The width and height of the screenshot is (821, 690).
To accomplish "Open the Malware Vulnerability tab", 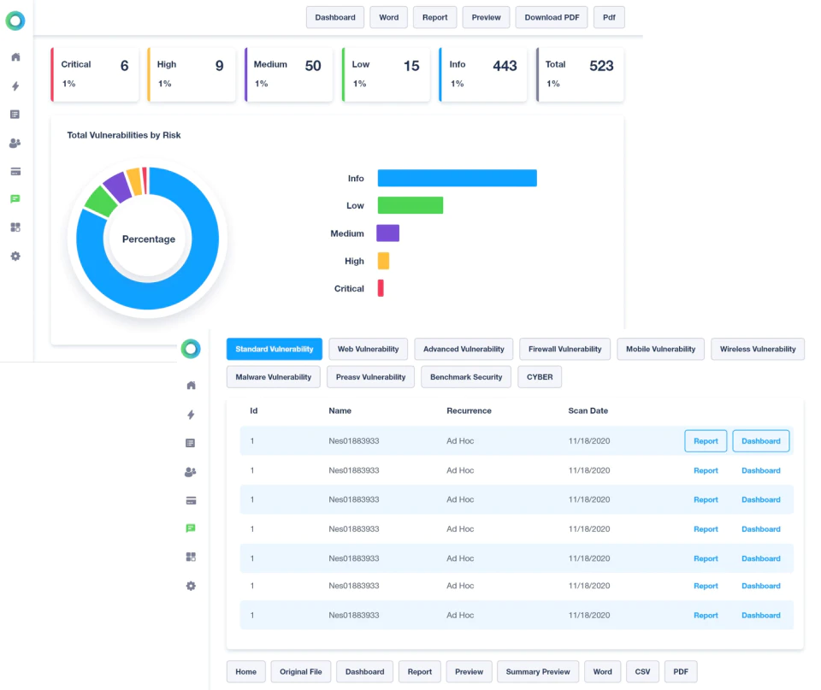I will tap(274, 377).
